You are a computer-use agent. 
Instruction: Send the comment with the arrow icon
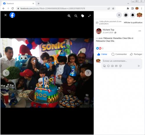(x=139, y=66)
